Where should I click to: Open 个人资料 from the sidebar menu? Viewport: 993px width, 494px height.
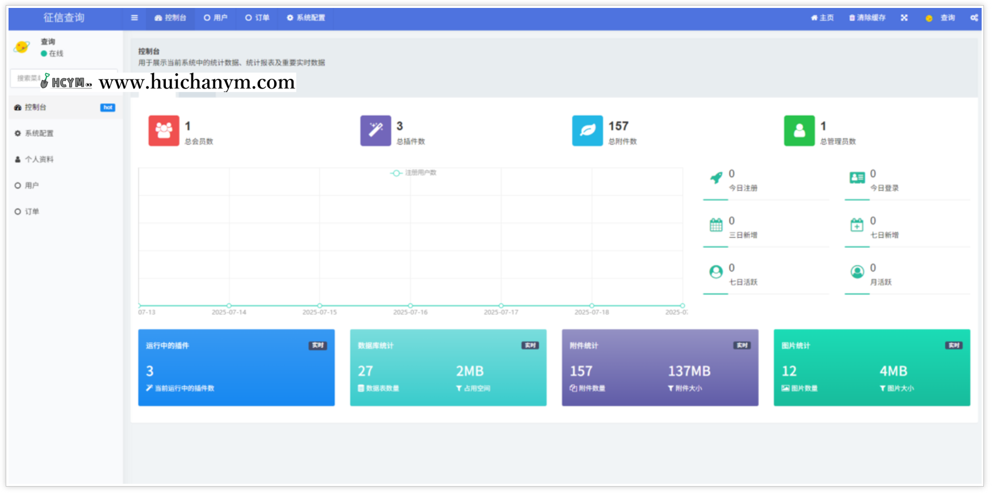coord(39,159)
